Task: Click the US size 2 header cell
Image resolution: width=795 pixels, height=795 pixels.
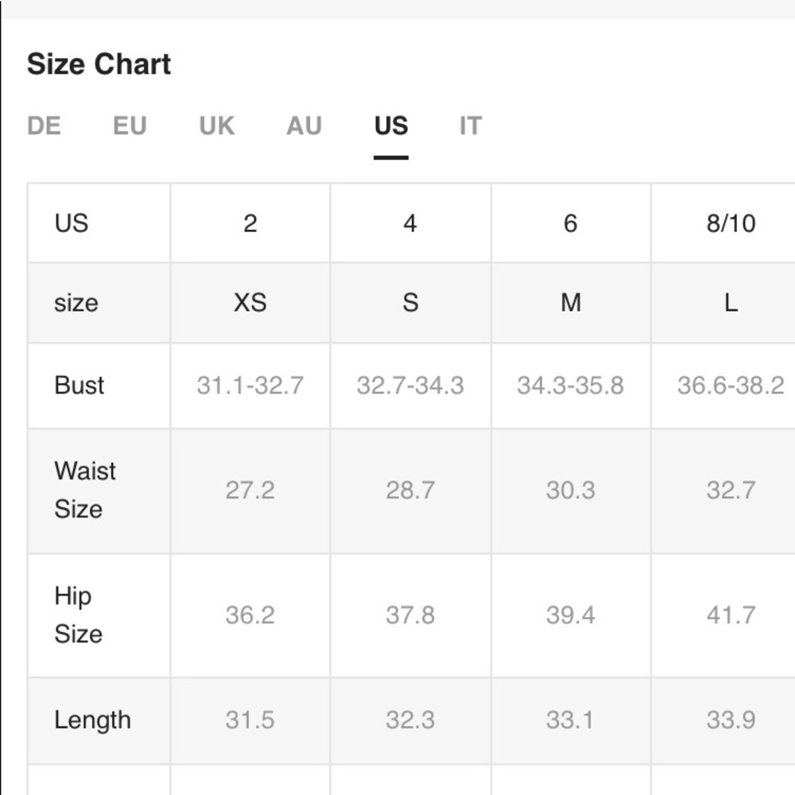Action: click(x=250, y=223)
